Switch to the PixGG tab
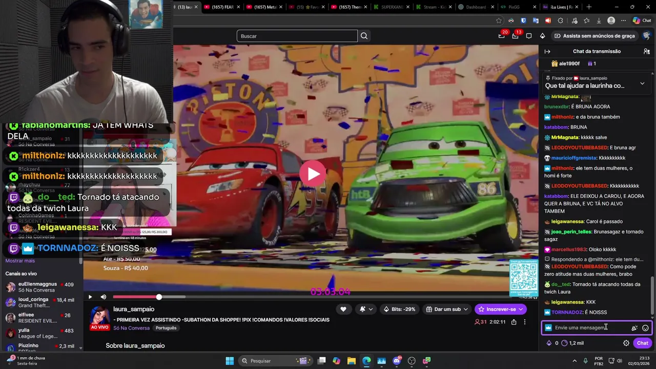Screen dimensions: 656x369 [518, 7]
